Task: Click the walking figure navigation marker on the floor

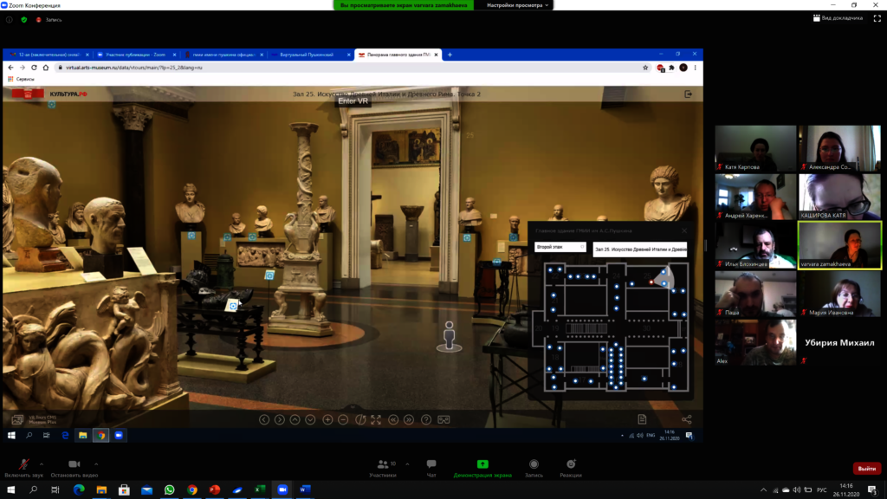Action: click(450, 336)
